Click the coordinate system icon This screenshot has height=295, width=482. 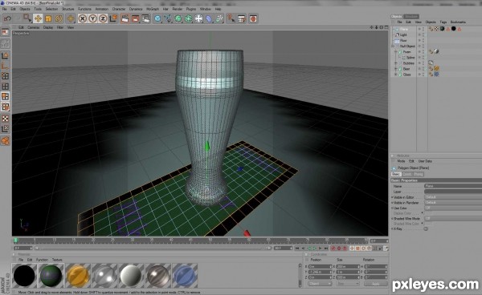(x=113, y=18)
